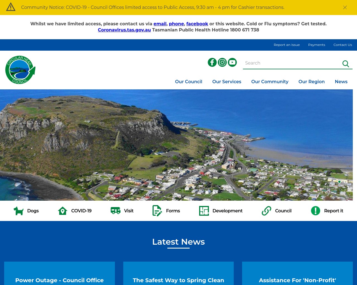This screenshot has width=357, height=285.
Task: Expand the Our Council menu
Action: [189, 82]
